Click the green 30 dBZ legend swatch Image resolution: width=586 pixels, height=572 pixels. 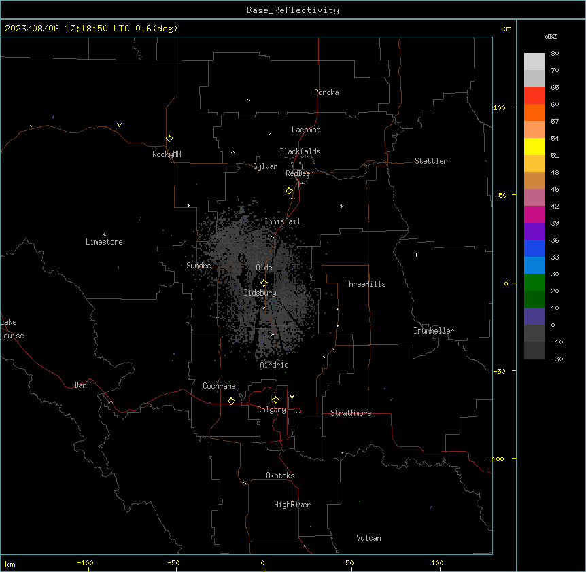pyautogui.click(x=534, y=283)
